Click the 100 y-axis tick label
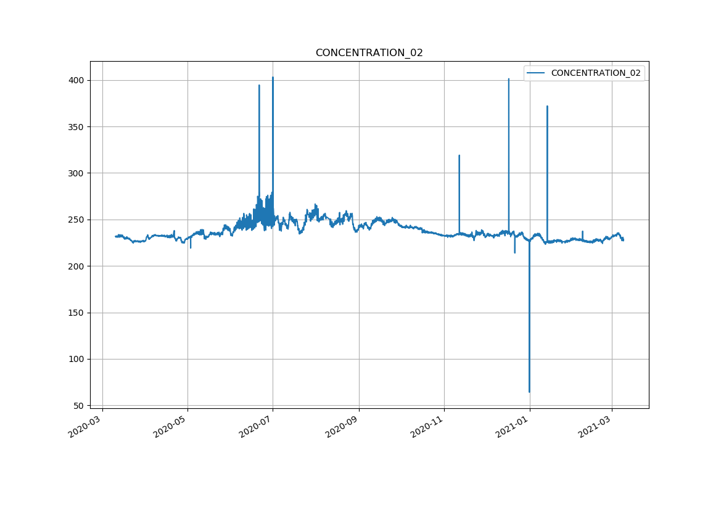The width and height of the screenshot is (721, 510). [x=76, y=359]
